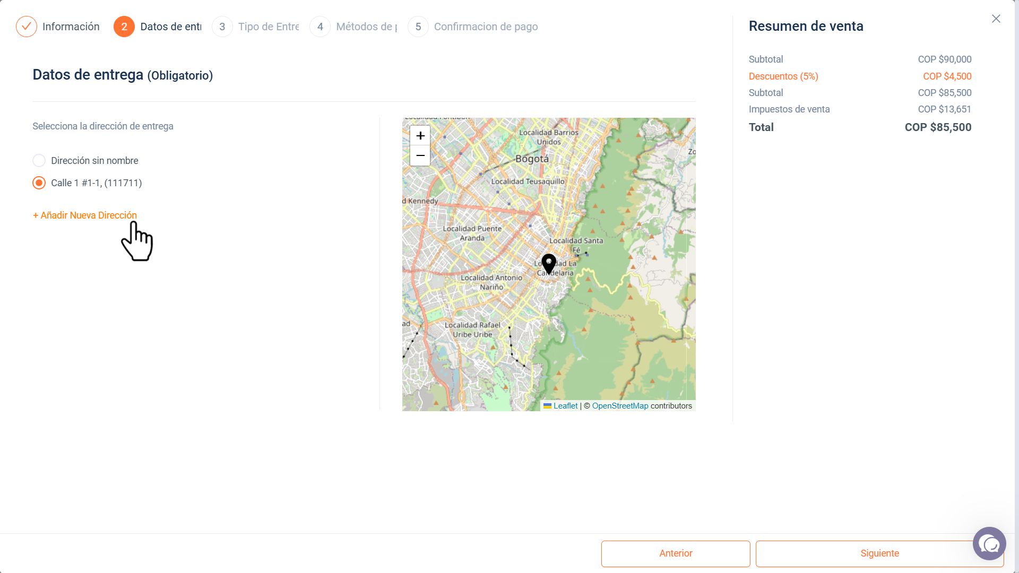Open the OpenStreetMap contributors link

pyautogui.click(x=620, y=406)
